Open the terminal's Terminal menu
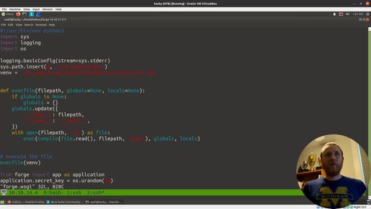This screenshot has height=209, width=371. click(41, 24)
